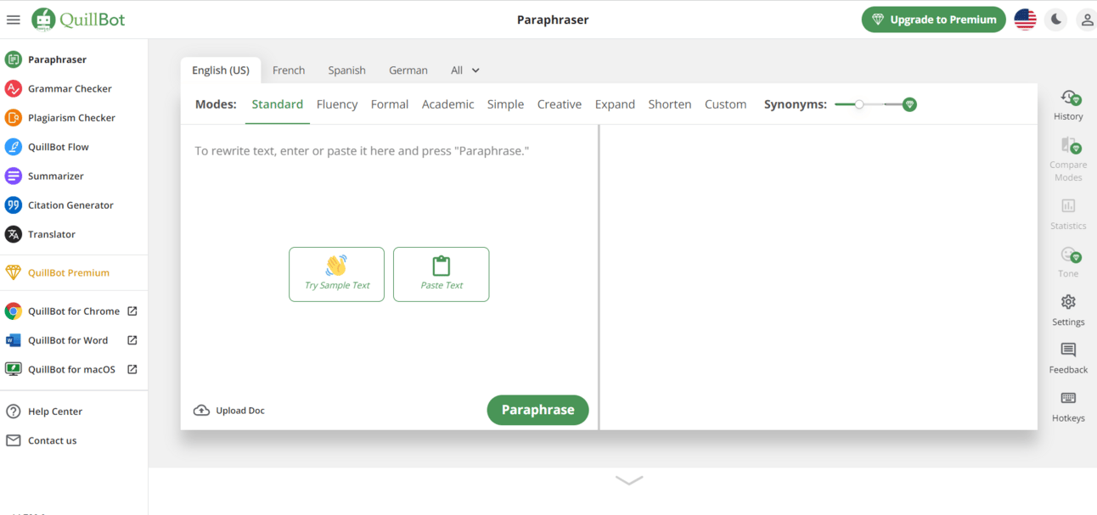Expand the All languages dropdown

[x=465, y=70]
